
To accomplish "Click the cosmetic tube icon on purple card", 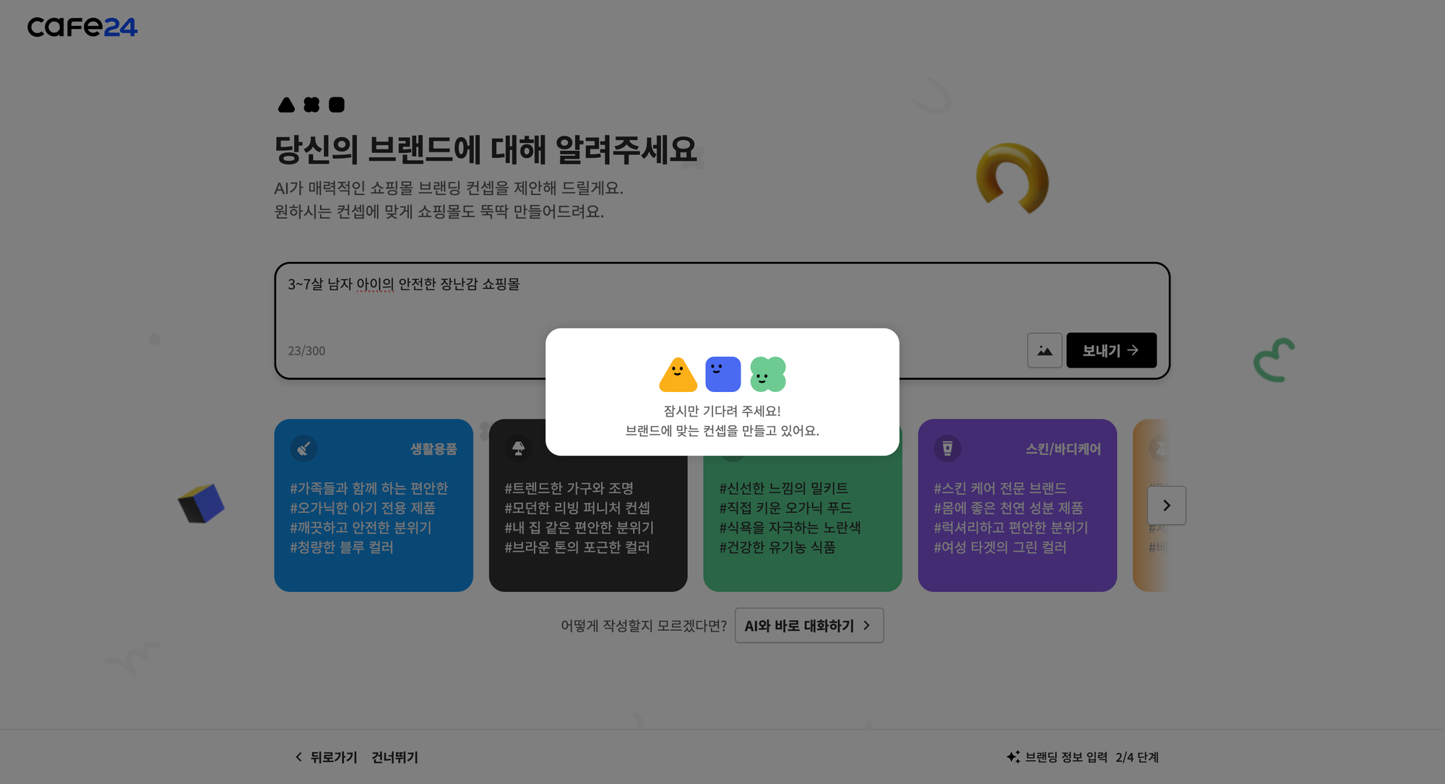I will point(947,448).
